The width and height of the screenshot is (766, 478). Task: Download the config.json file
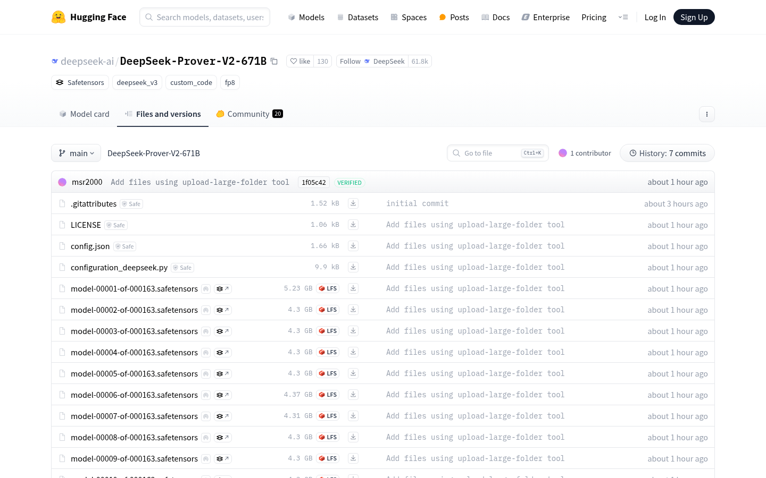(x=353, y=246)
